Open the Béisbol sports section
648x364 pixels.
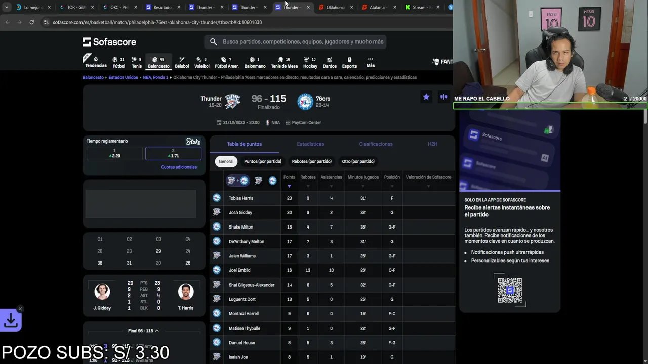pyautogui.click(x=182, y=62)
